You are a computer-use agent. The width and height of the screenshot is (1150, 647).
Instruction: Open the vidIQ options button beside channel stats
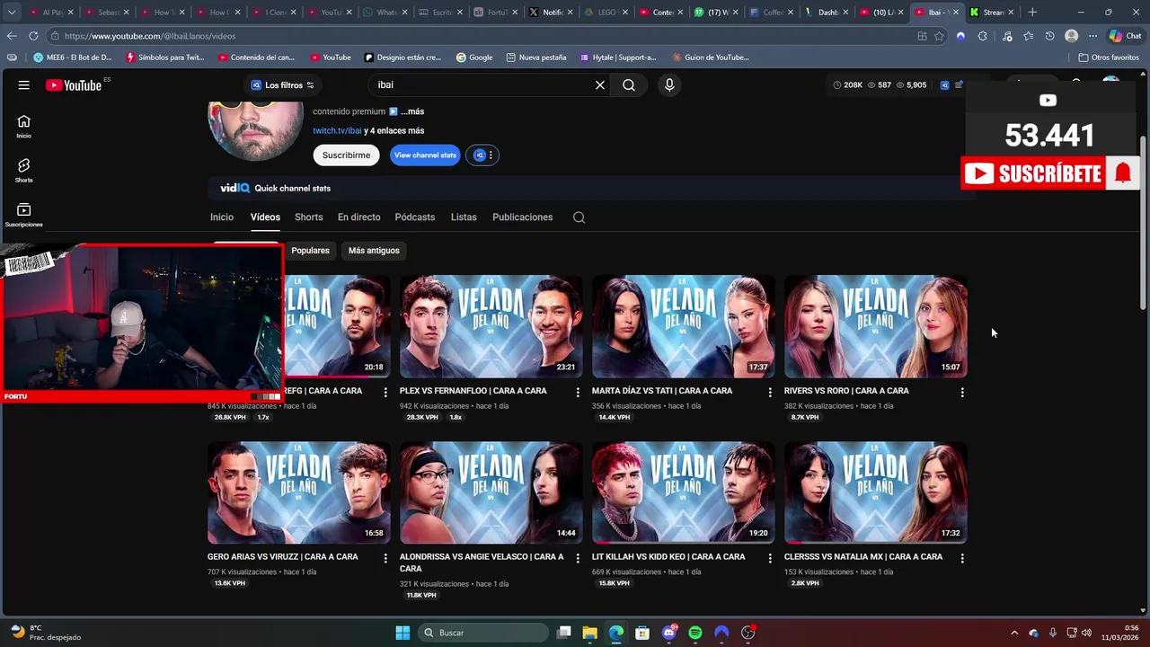tap(483, 155)
